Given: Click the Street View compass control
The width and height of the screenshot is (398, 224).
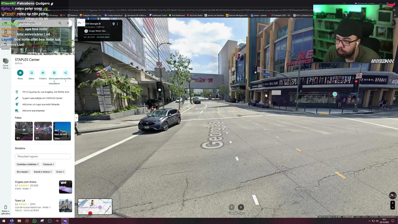Looking at the screenshot, I should (x=392, y=195).
